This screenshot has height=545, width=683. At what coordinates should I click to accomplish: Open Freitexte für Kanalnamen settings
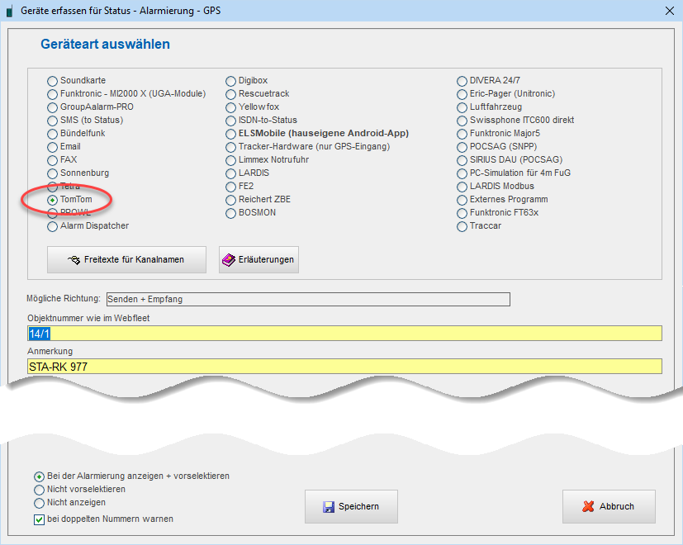pos(126,259)
